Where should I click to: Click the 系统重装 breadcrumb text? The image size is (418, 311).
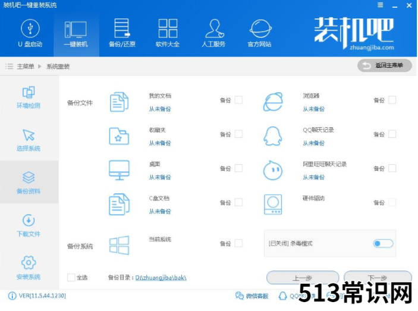pos(58,67)
